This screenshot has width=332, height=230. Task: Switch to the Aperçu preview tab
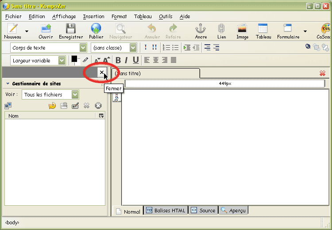pos(233,211)
